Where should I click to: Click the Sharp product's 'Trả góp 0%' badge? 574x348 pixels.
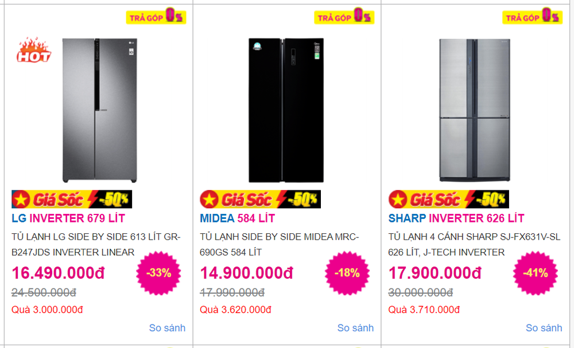(x=533, y=17)
